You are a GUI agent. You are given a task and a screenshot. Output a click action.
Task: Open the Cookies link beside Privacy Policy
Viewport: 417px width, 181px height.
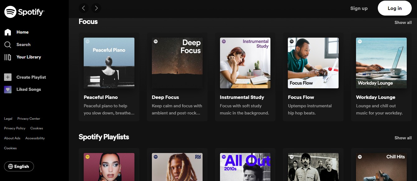(37, 128)
